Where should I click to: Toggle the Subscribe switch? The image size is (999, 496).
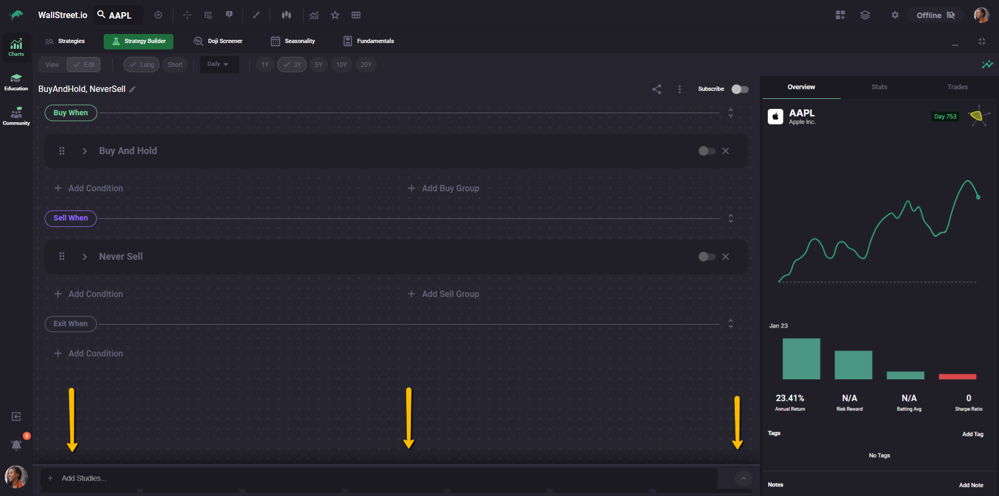pos(740,89)
